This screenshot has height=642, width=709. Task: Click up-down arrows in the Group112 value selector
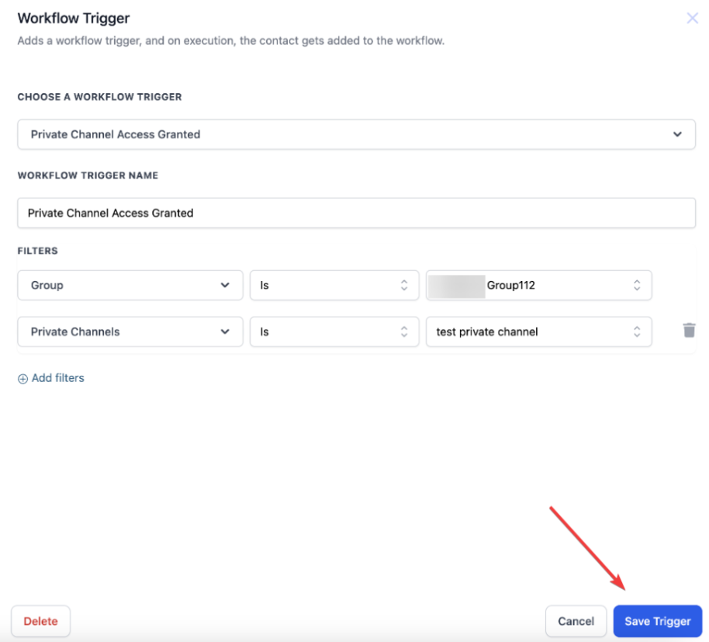636,286
